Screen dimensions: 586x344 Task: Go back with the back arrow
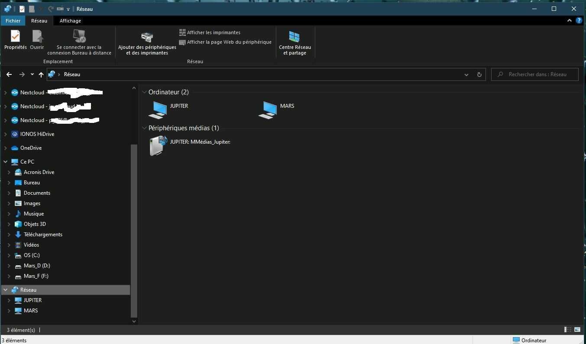pos(9,74)
